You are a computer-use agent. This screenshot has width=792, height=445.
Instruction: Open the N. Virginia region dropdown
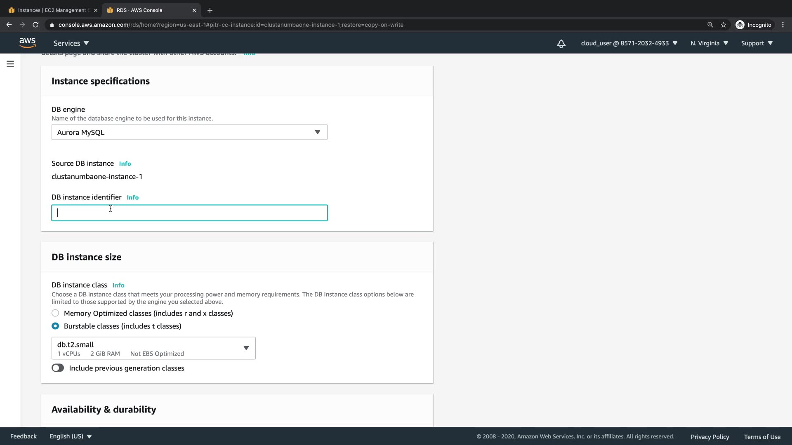click(709, 43)
